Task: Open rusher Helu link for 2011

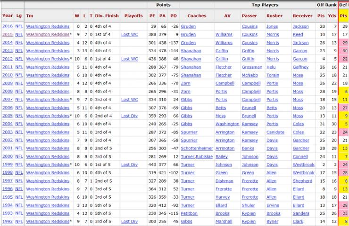Action: pos(271,67)
